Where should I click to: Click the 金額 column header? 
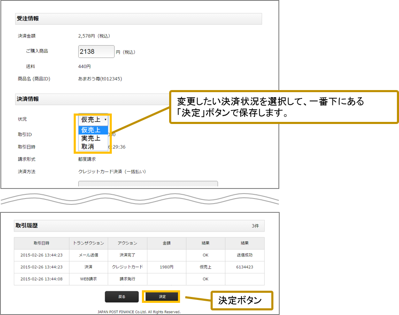coord(167,243)
